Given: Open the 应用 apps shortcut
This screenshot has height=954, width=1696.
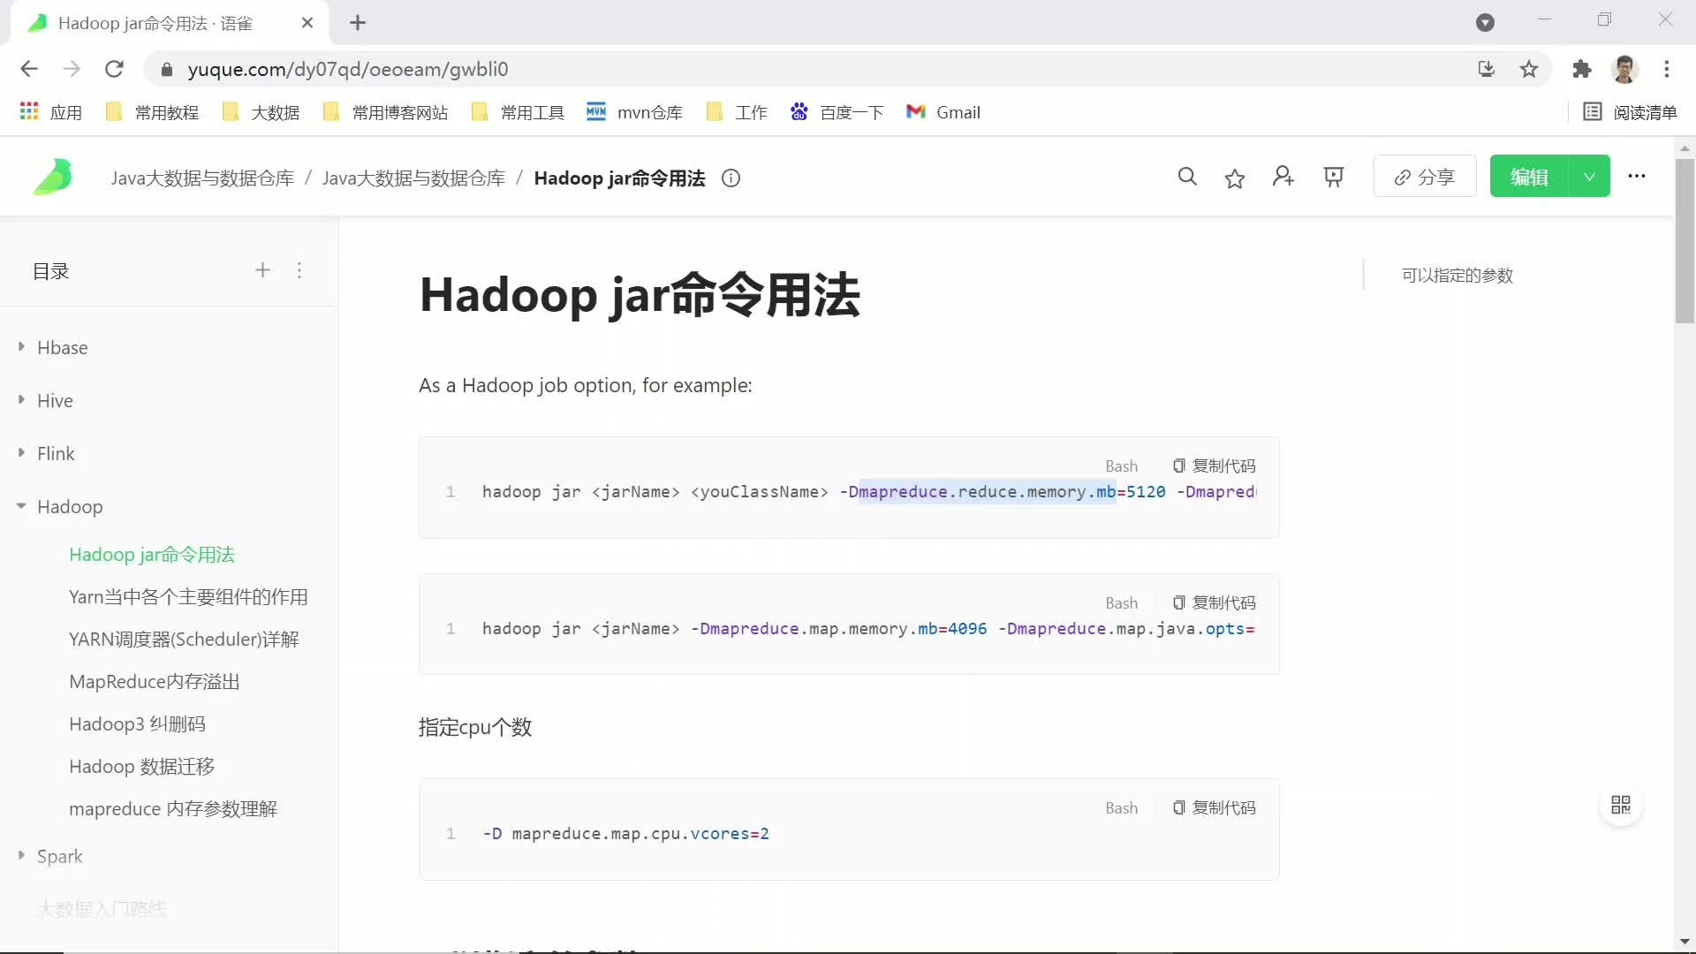Looking at the screenshot, I should point(50,112).
